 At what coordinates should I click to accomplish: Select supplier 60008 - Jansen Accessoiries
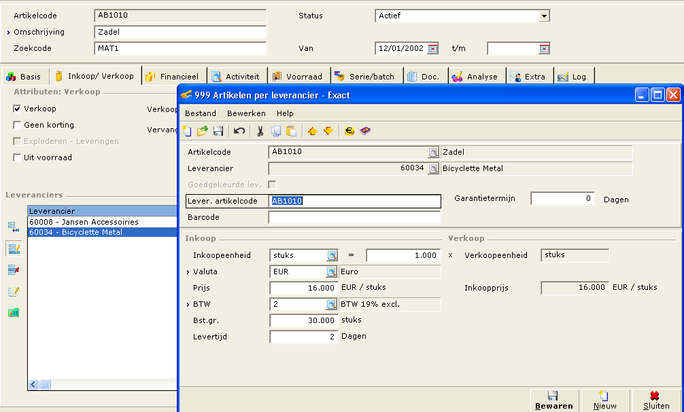point(103,222)
